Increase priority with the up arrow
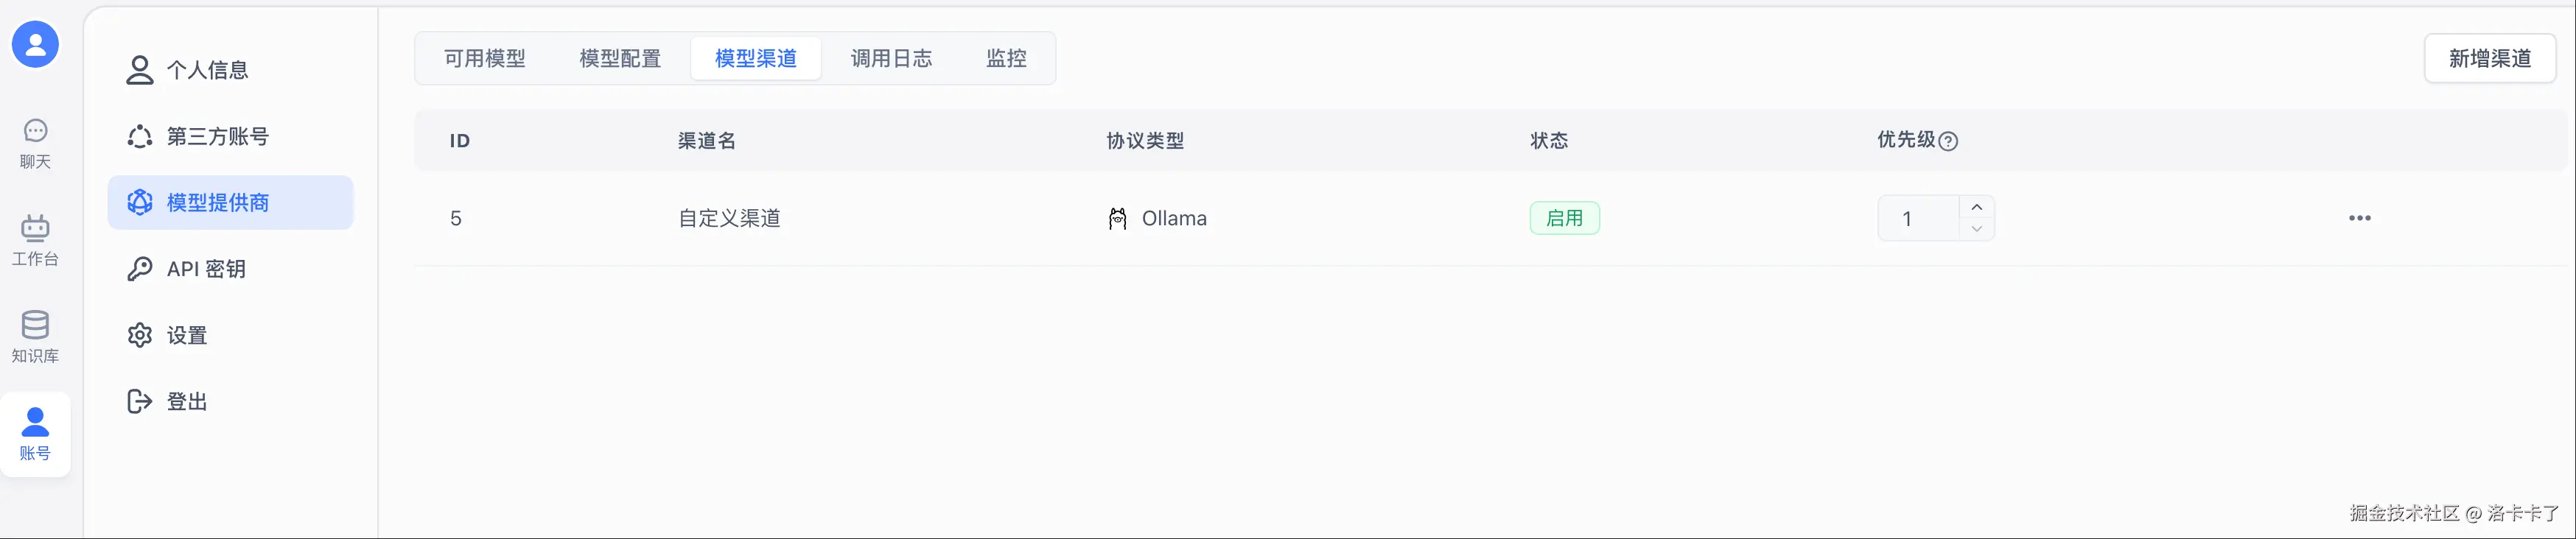This screenshot has width=2576, height=539. [x=1976, y=207]
